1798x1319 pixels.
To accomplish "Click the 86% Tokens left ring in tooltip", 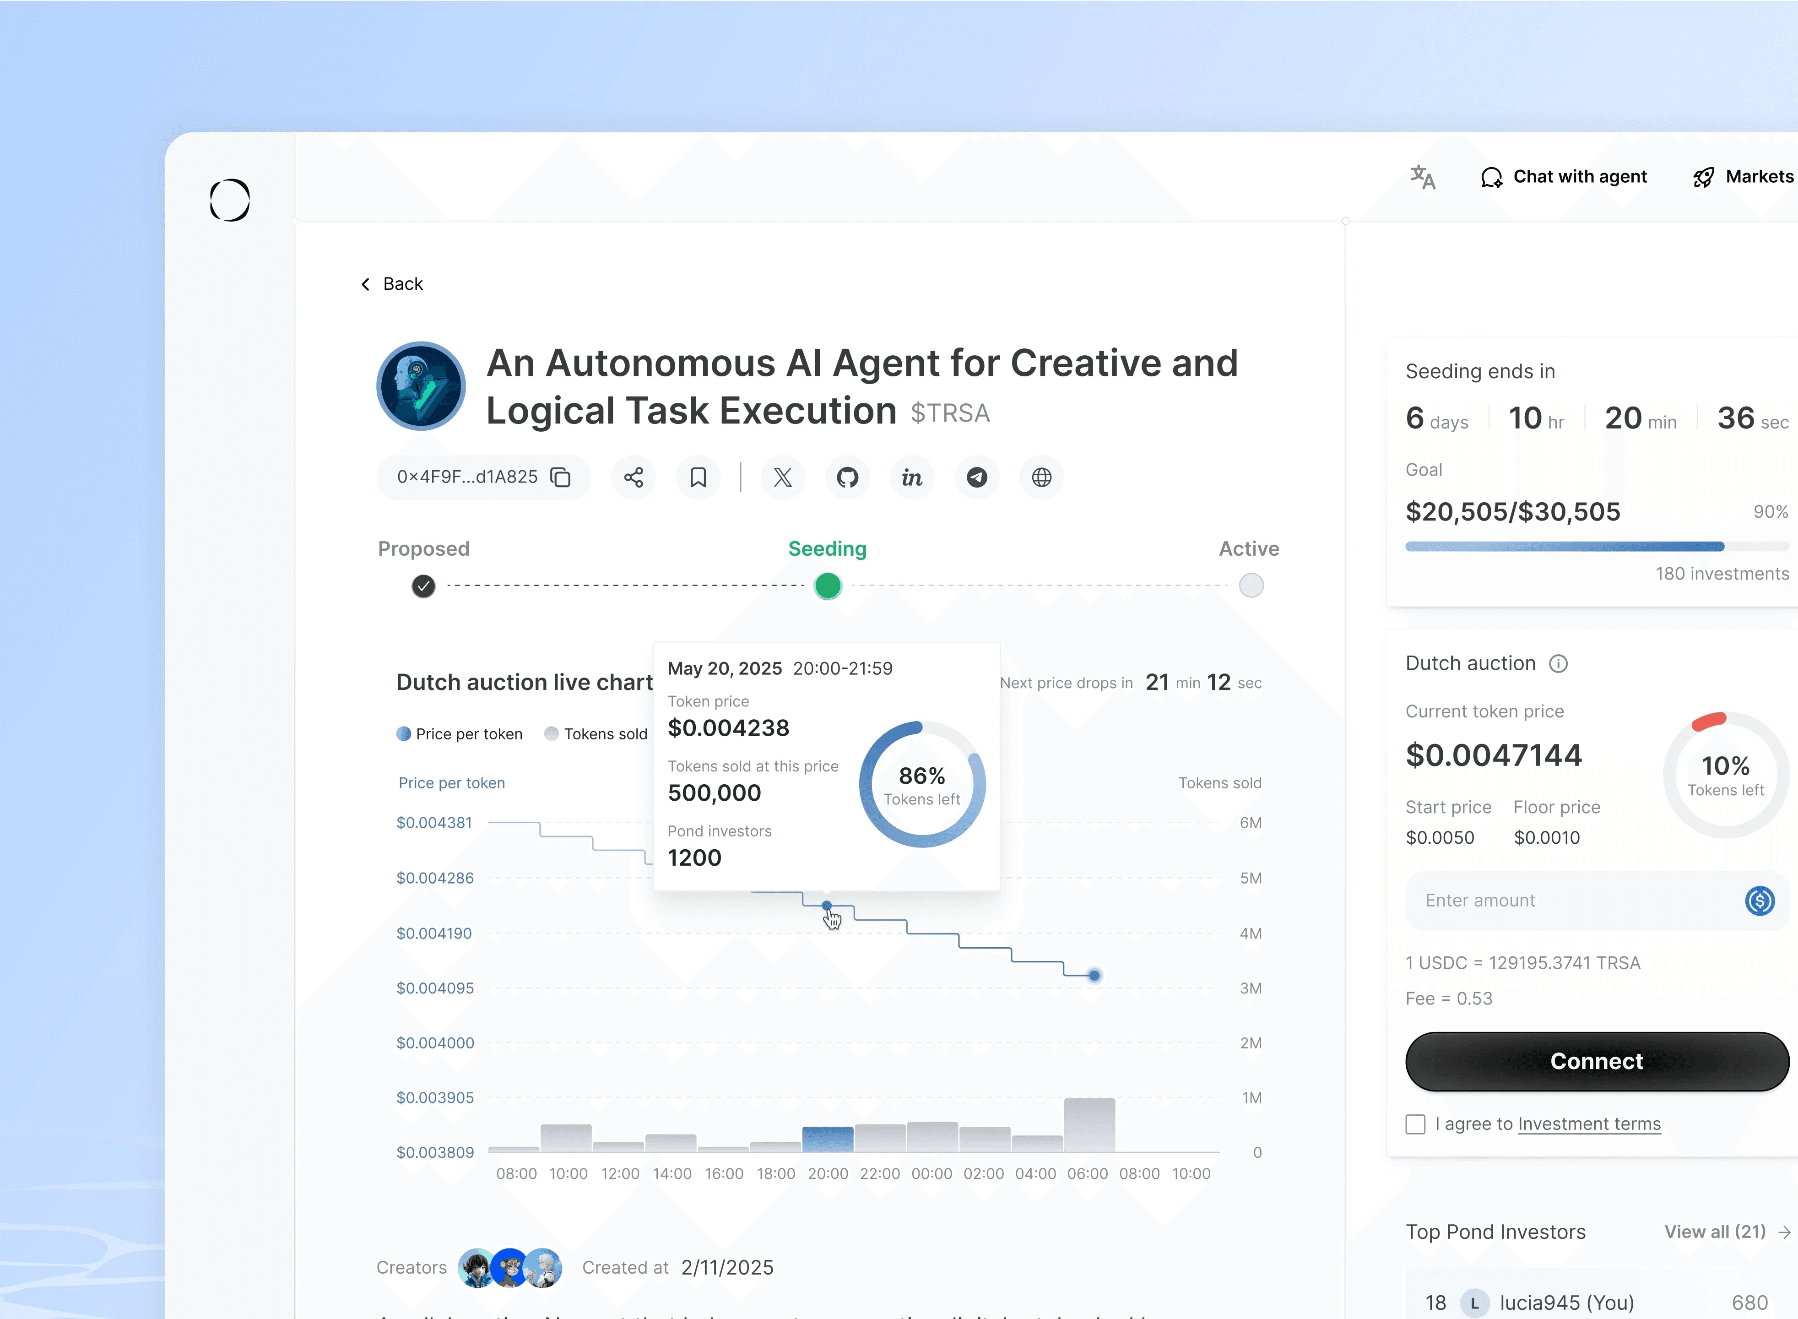I will [922, 785].
